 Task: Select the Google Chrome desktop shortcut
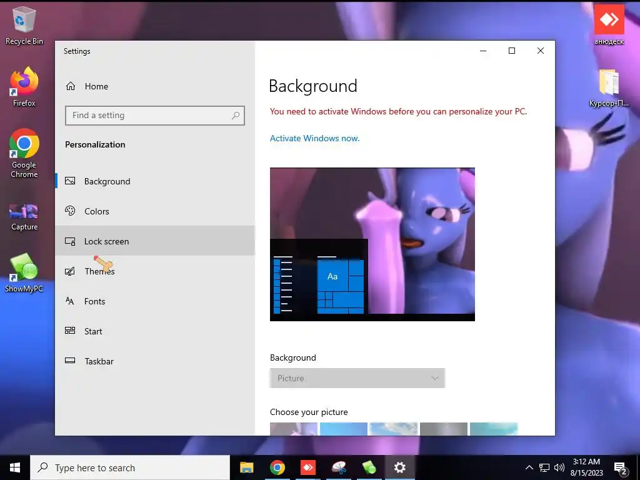pos(24,154)
